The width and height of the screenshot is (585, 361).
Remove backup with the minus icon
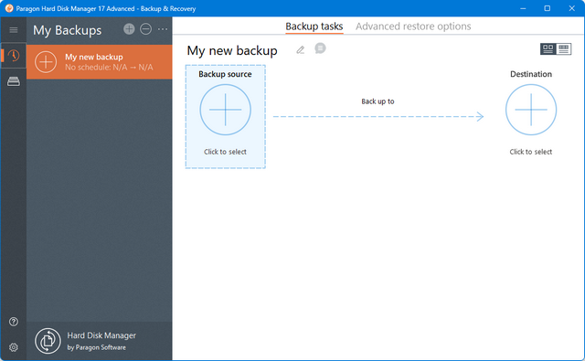[x=146, y=29]
